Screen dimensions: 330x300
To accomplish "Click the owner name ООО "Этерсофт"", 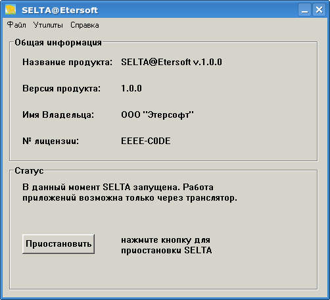I will coord(157,114).
